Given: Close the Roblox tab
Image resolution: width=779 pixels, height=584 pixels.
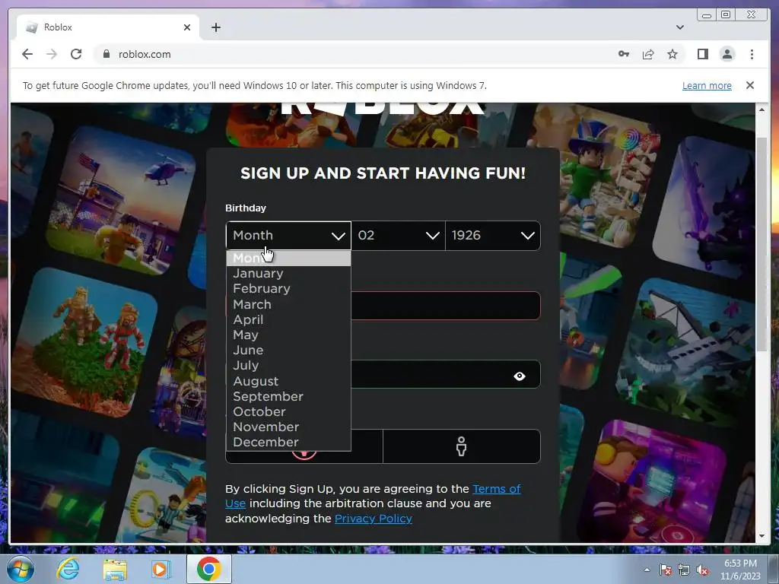Looking at the screenshot, I should 187,27.
